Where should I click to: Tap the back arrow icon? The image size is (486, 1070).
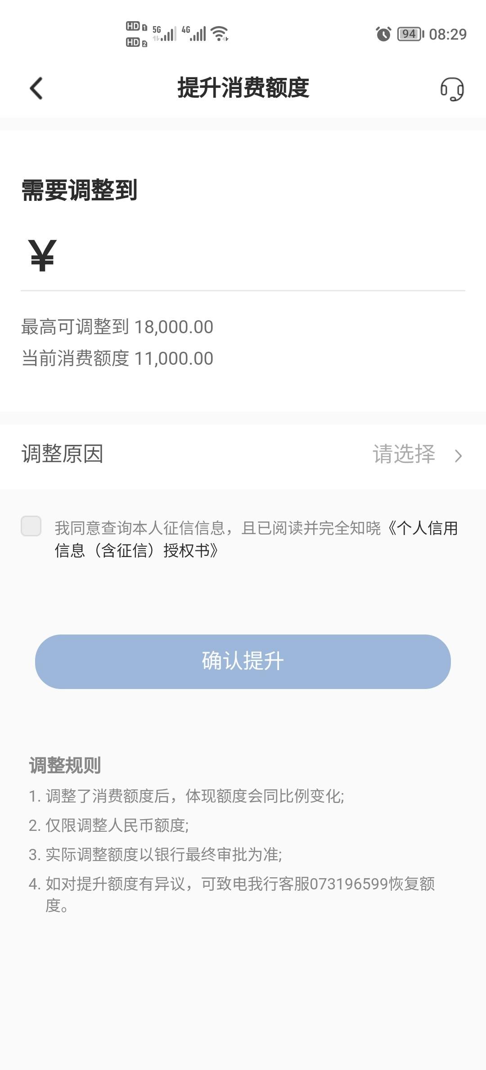pos(36,88)
